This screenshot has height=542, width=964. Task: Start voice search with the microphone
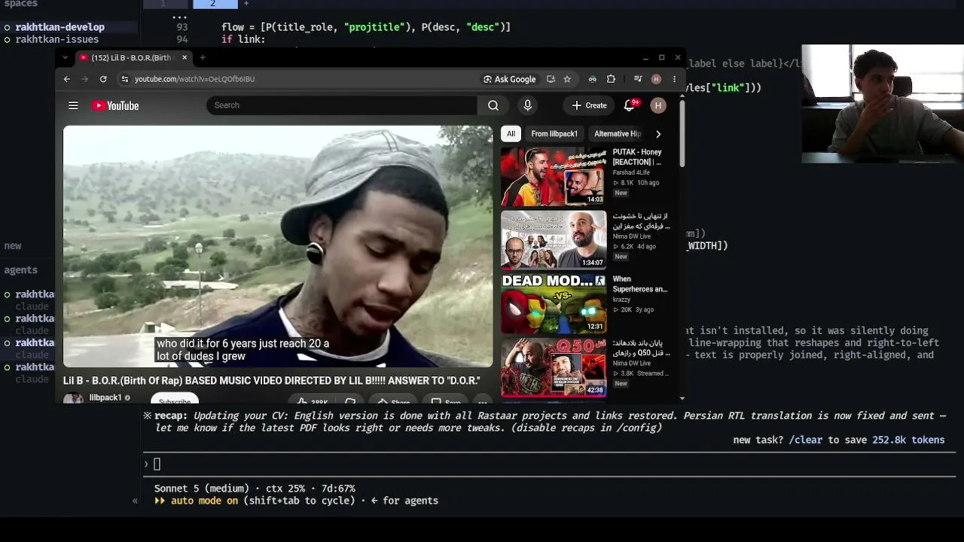coord(527,105)
